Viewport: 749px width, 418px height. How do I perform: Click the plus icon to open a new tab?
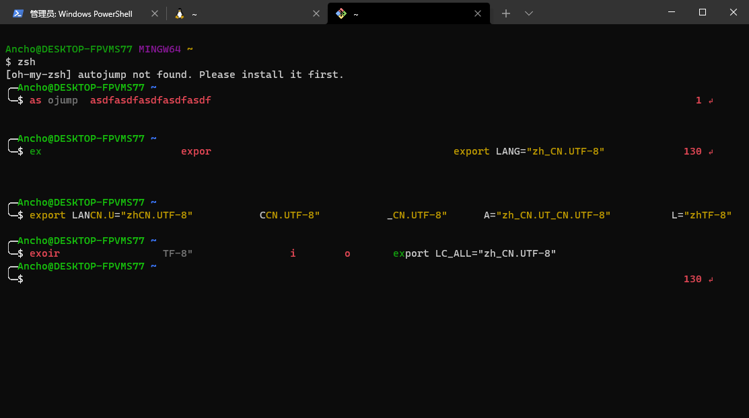click(x=505, y=13)
